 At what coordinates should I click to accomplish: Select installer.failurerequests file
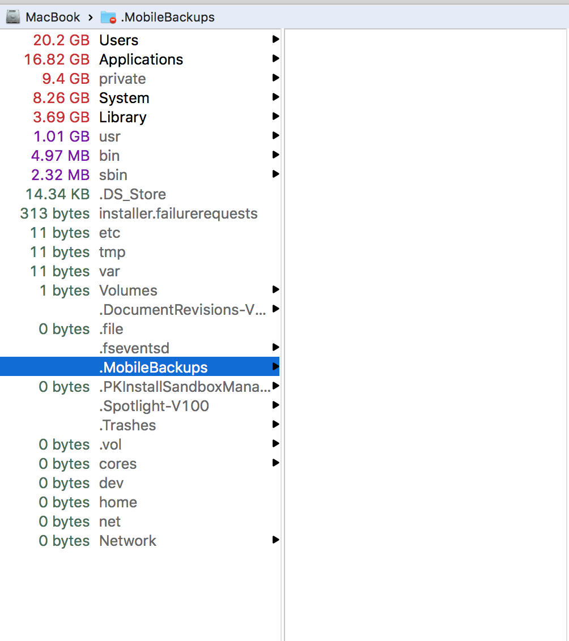click(x=140, y=213)
